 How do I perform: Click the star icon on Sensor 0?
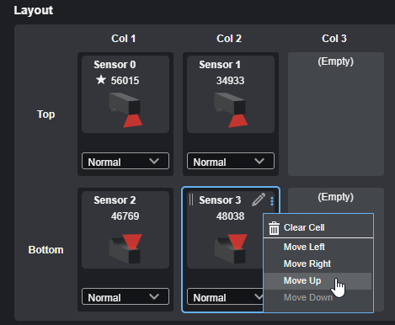(x=101, y=80)
